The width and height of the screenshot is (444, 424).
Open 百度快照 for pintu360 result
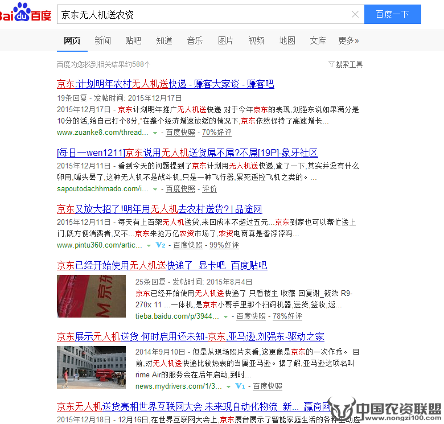pyautogui.click(x=188, y=245)
